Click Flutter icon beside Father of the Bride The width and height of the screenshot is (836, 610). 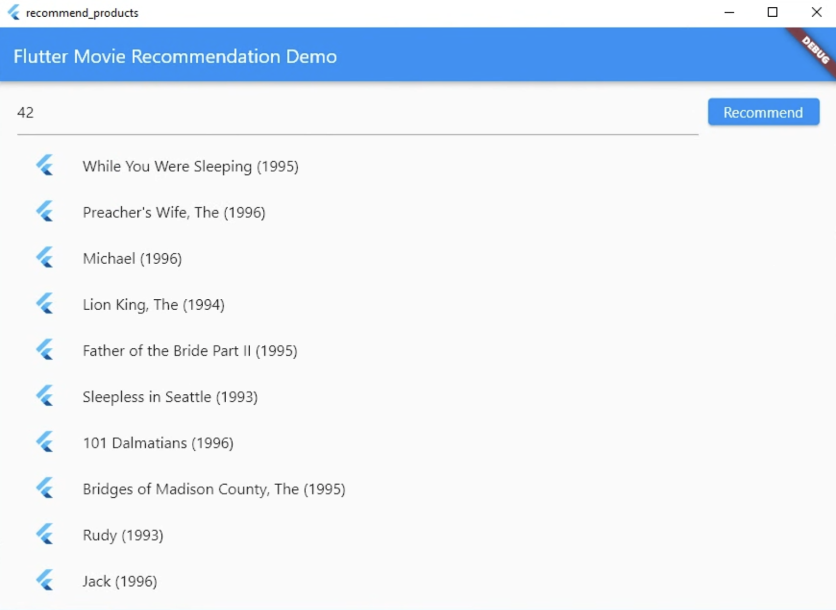[45, 350]
